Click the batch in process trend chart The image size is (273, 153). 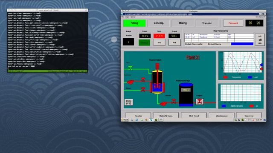[241, 93]
